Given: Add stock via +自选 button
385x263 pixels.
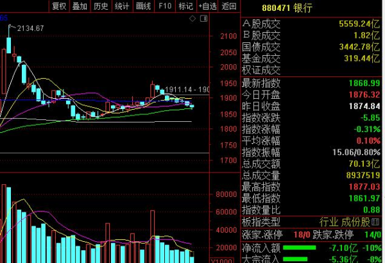Looking at the screenshot, I should [207, 6].
